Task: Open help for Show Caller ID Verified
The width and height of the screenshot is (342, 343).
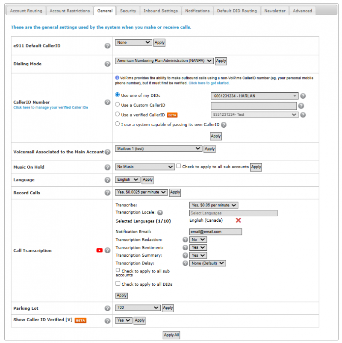Action: click(x=107, y=321)
